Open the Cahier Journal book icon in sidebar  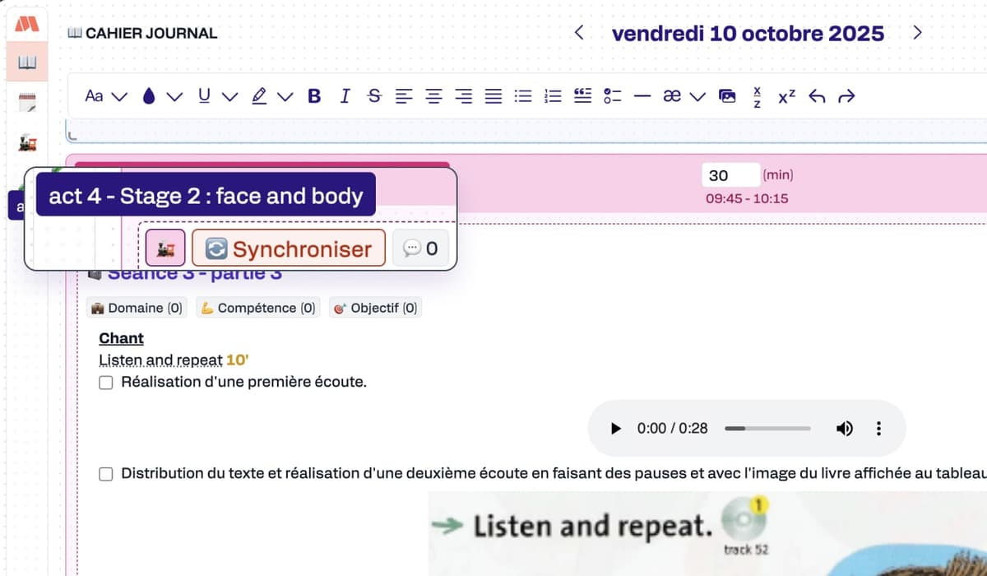coord(27,63)
